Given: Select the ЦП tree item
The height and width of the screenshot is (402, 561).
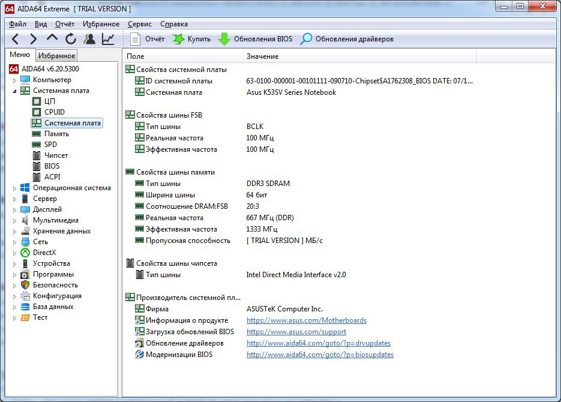Looking at the screenshot, I should point(49,101).
